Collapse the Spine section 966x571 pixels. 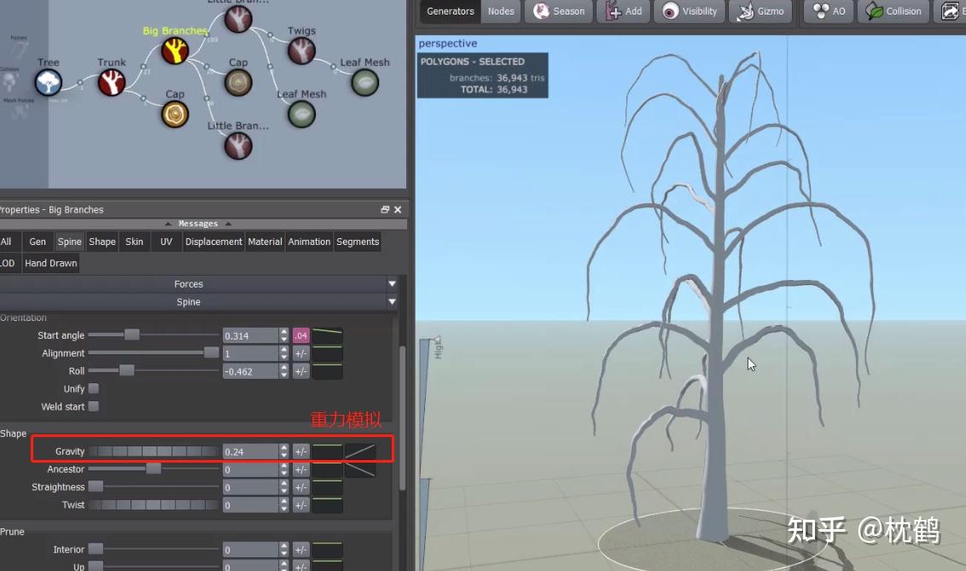point(392,302)
